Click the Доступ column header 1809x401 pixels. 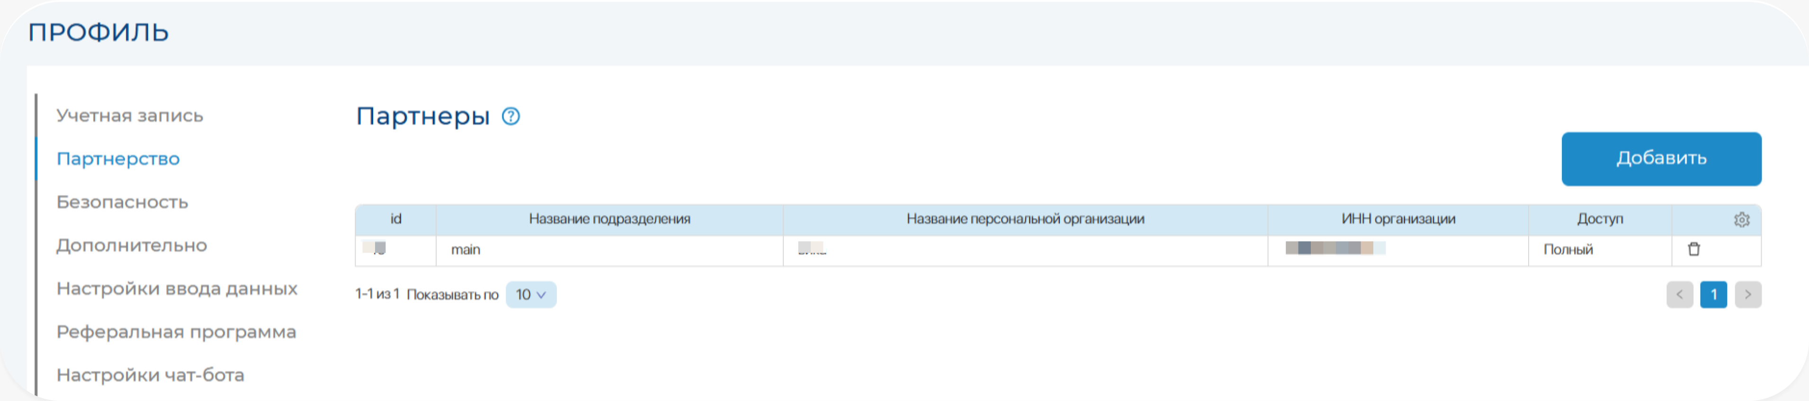click(1599, 219)
